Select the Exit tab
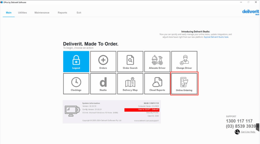 (x=79, y=12)
